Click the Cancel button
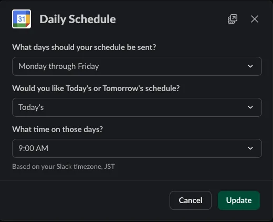Image resolution: width=273 pixels, height=222 pixels. [x=191, y=200]
